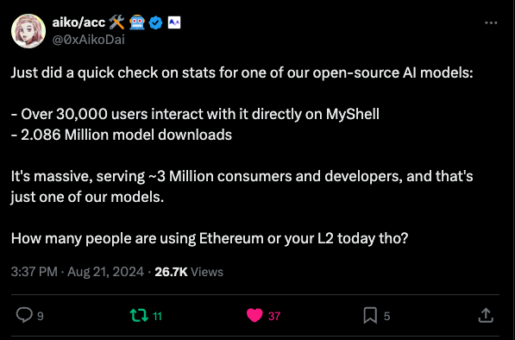Image resolution: width=515 pixels, height=340 pixels.
Task: Click the like count 37
Action: click(x=274, y=316)
